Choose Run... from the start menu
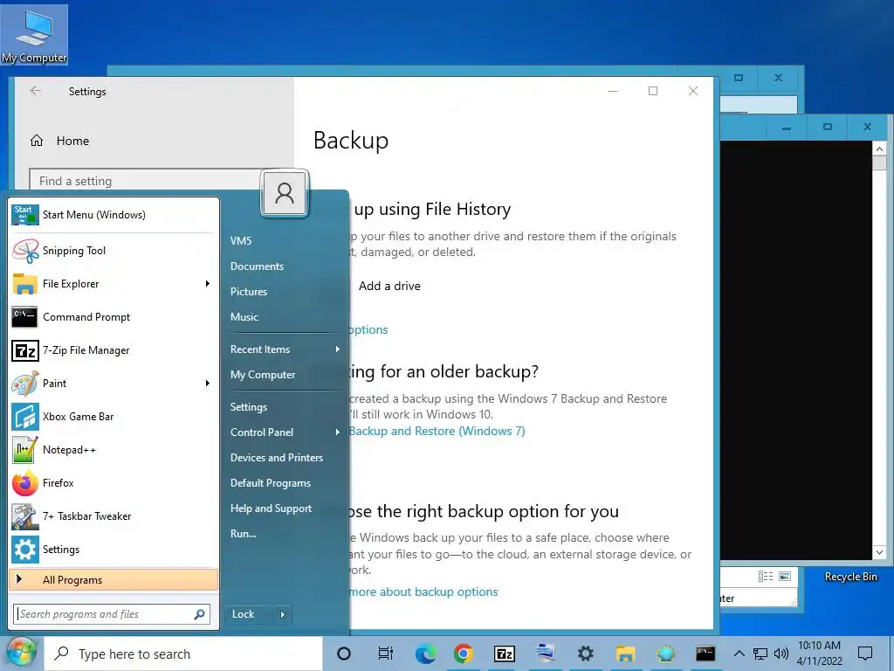 pyautogui.click(x=244, y=534)
